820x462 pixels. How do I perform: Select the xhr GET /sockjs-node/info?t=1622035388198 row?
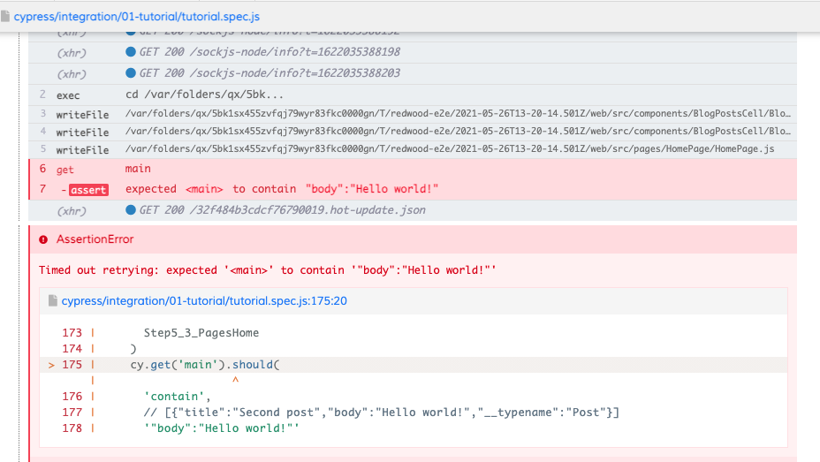[x=413, y=53]
